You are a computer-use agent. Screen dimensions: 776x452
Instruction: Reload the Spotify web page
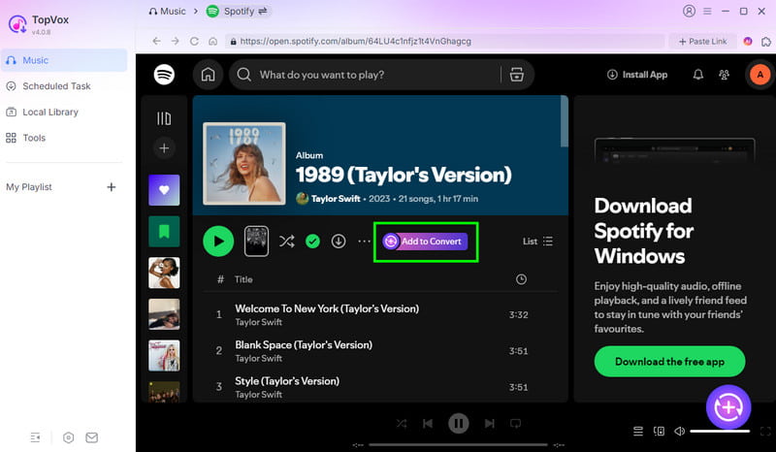[194, 41]
